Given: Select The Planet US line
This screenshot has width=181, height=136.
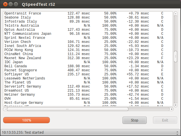Looking at the screenshot, I should (88, 82).
